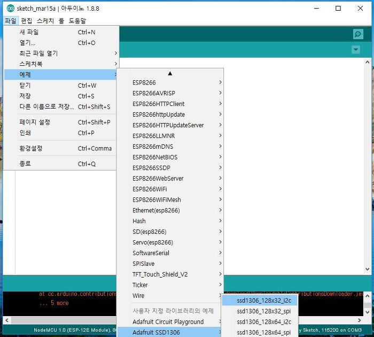Open SPISlave examples entry

170,264
